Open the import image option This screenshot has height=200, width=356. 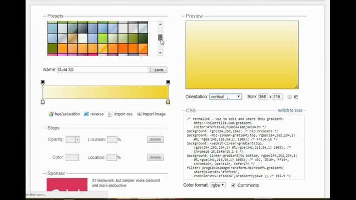coord(151,114)
